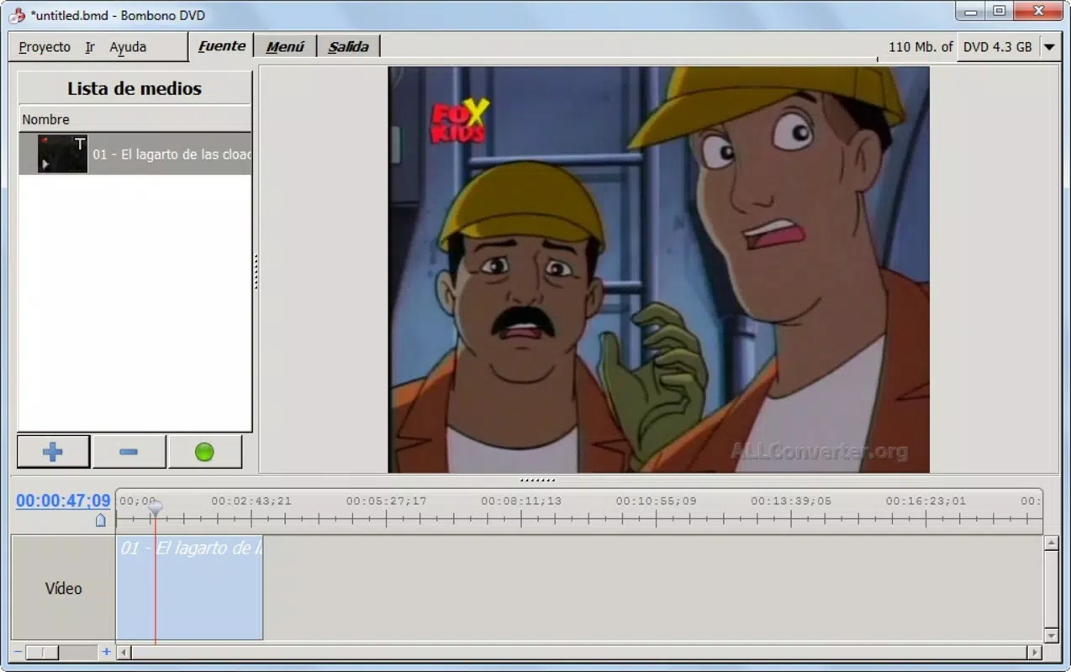Click the Vídeo track label
Screen dimensions: 1071x672
(x=63, y=588)
